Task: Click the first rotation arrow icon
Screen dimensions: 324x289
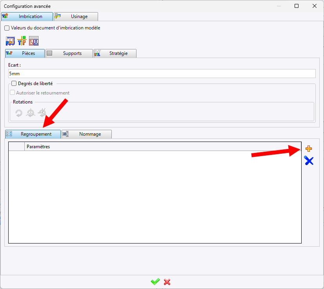Action: click(19, 113)
